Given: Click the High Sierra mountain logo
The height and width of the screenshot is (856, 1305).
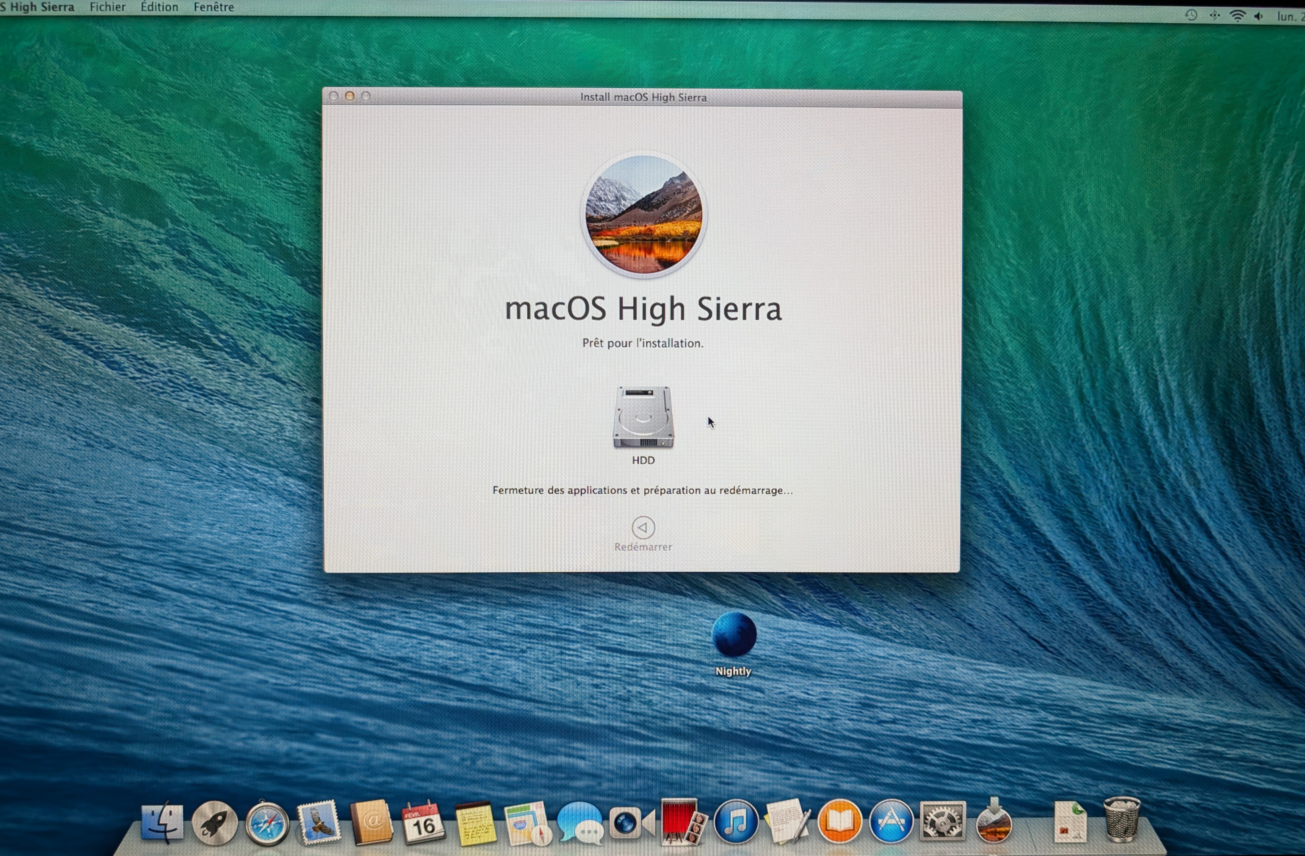Looking at the screenshot, I should (x=644, y=215).
